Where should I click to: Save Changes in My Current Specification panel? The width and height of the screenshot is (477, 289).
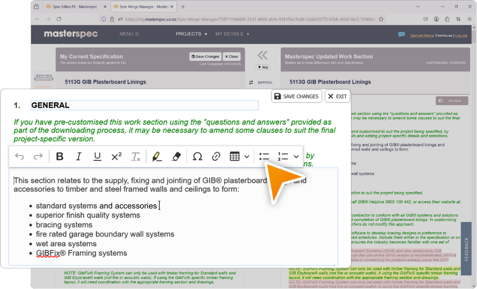pos(205,57)
